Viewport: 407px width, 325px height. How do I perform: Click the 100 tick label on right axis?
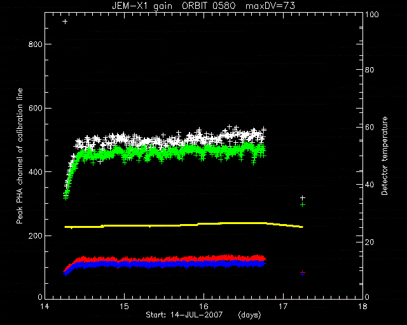(x=372, y=15)
